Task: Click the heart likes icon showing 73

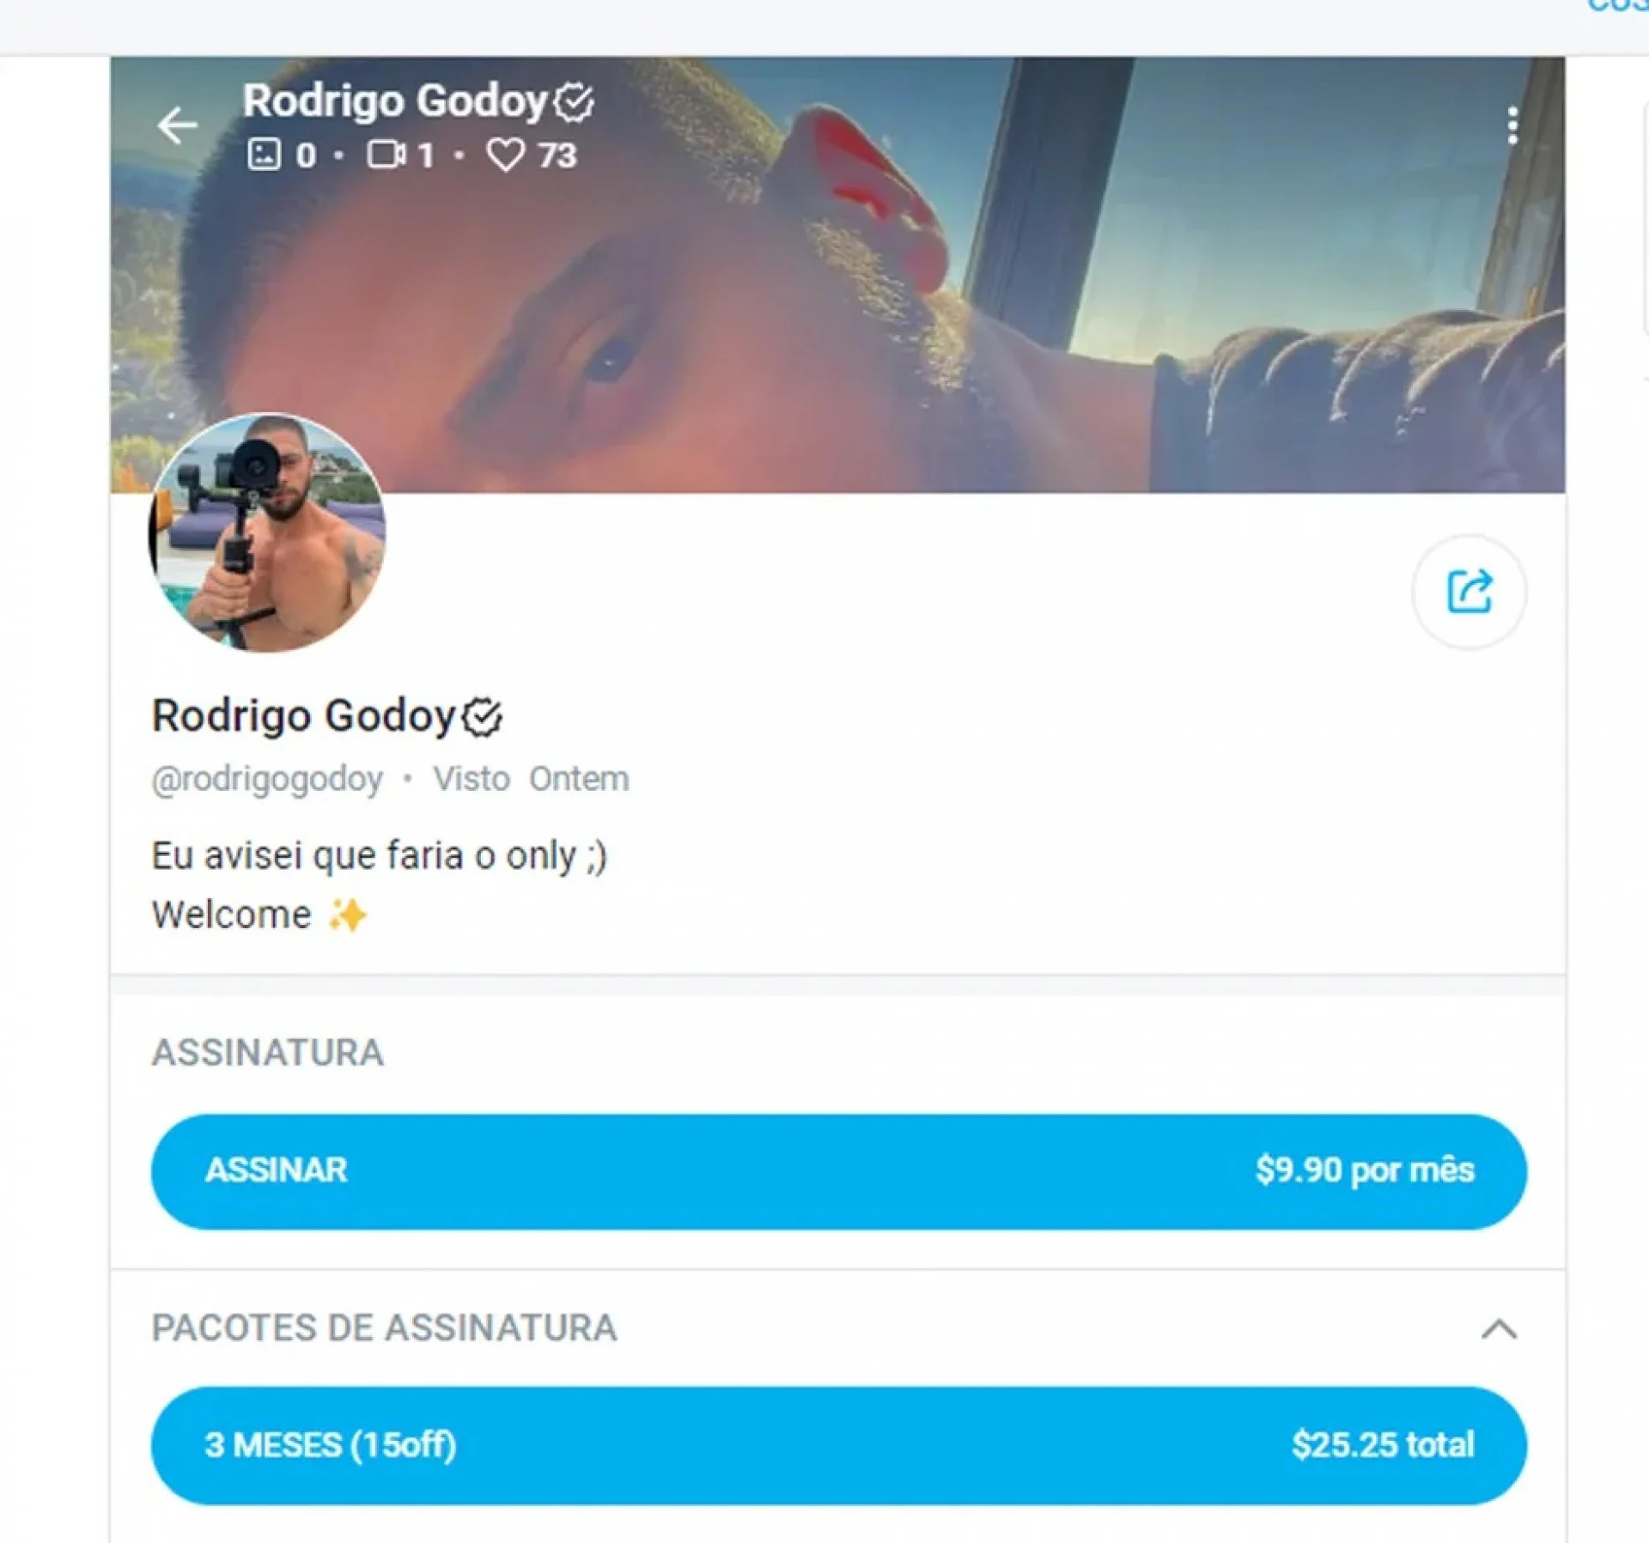Action: click(506, 155)
